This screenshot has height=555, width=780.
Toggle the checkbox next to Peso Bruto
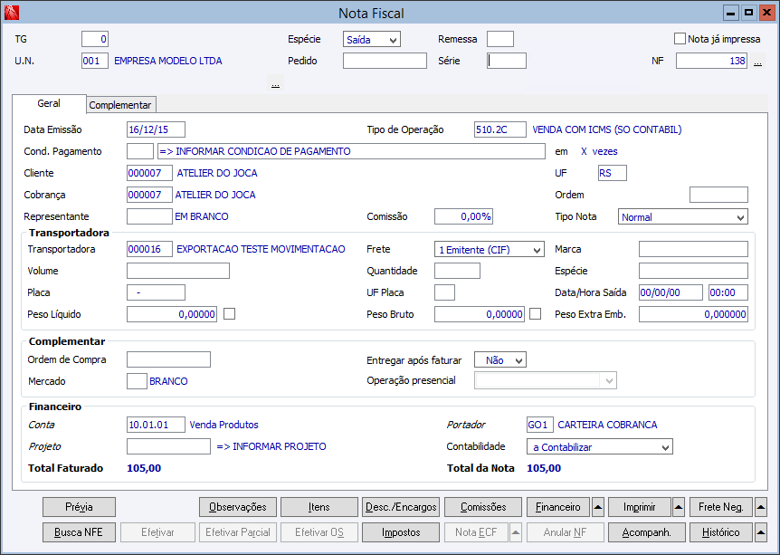click(536, 314)
